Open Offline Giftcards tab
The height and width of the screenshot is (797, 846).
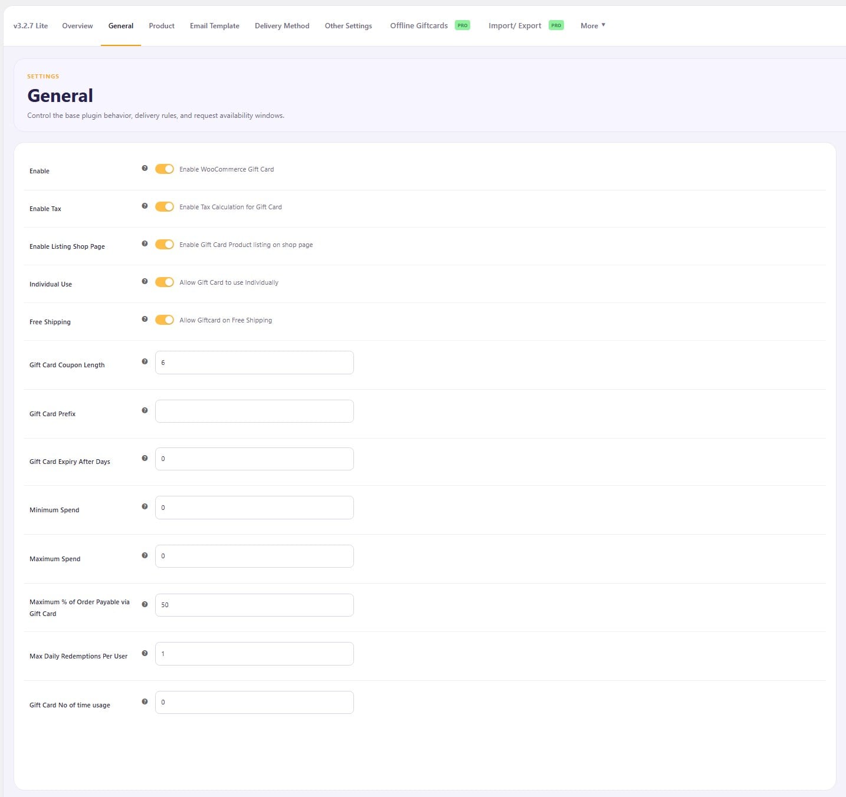pos(419,26)
